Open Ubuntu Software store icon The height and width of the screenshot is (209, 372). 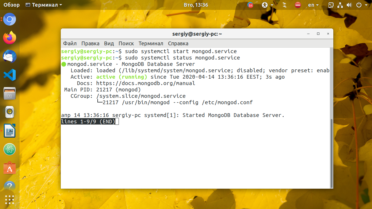click(x=10, y=168)
